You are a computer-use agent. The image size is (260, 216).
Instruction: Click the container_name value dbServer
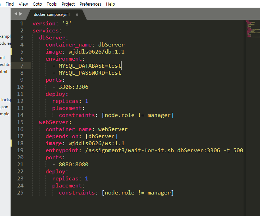tap(111, 45)
